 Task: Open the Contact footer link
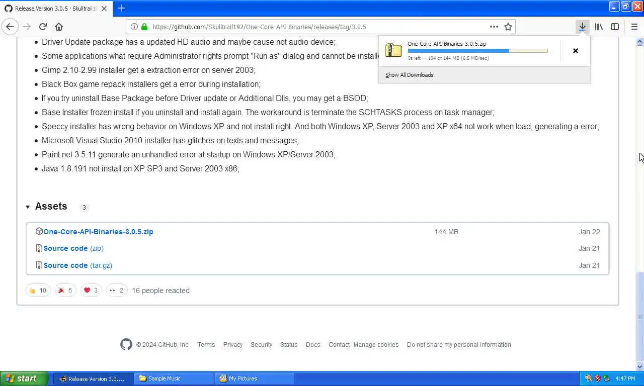[339, 345]
